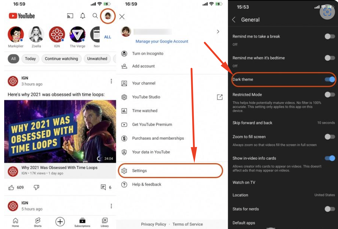The image size is (338, 229).
Task: Change Location United States setting
Action: [x=283, y=195]
